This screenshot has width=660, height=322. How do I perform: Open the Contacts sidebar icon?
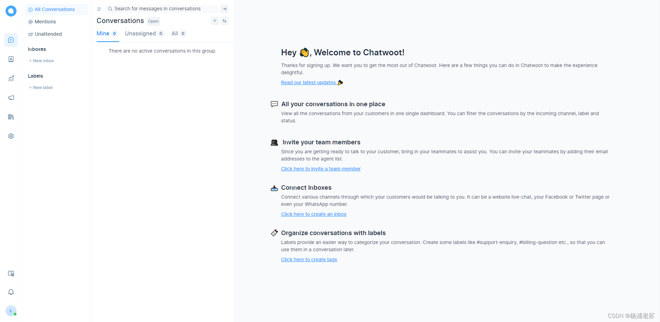pyautogui.click(x=11, y=59)
